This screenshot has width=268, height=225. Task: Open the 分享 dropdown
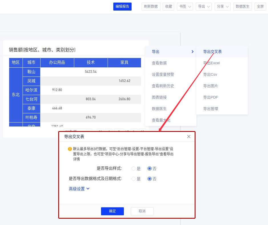pyautogui.click(x=223, y=7)
